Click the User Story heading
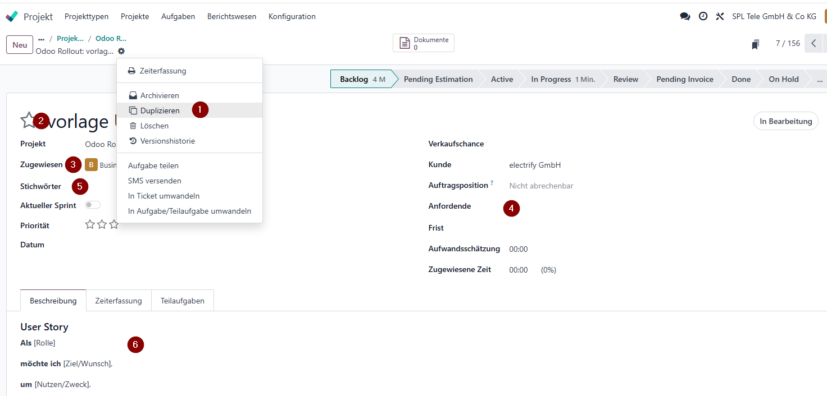The image size is (827, 396). [44, 326]
